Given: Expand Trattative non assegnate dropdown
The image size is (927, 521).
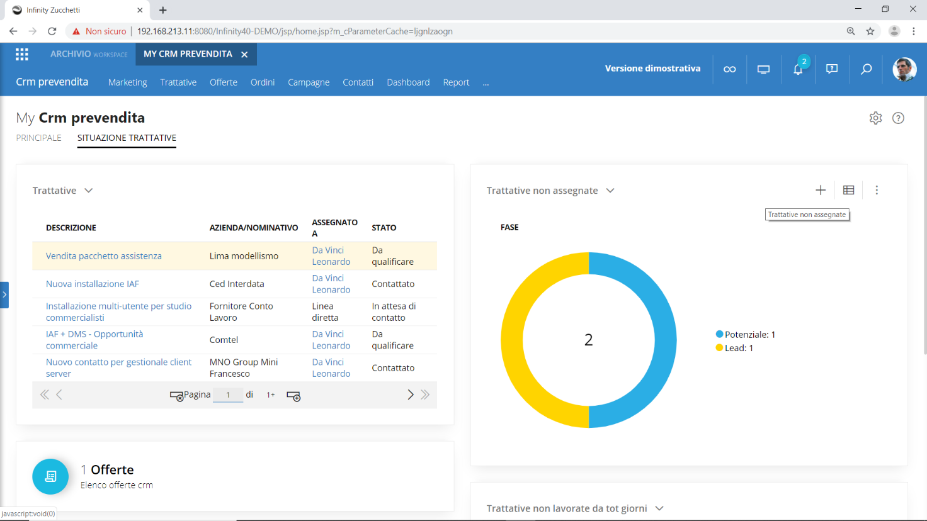Looking at the screenshot, I should (610, 191).
